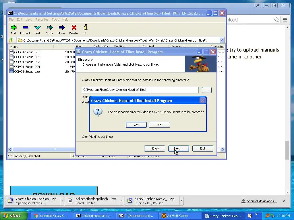Click the 7-Zip horizontal scrollbar right arrow
Screen dimensions: 294x220
[223, 149]
